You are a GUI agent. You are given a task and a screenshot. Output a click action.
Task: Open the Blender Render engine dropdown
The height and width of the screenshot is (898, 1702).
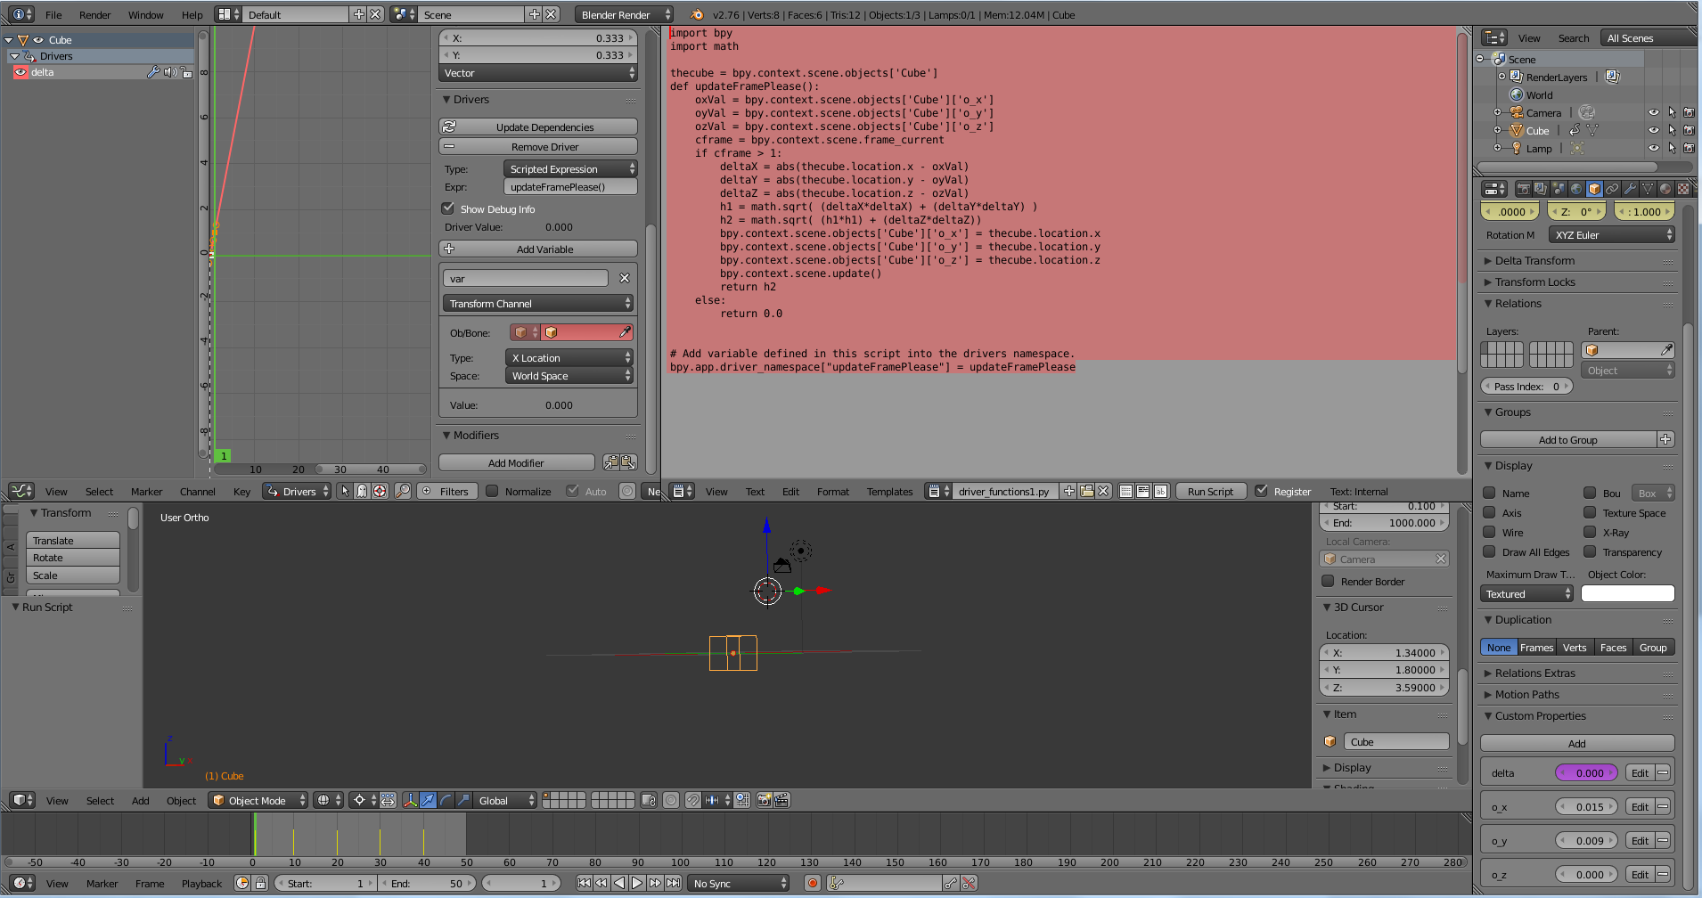point(624,14)
